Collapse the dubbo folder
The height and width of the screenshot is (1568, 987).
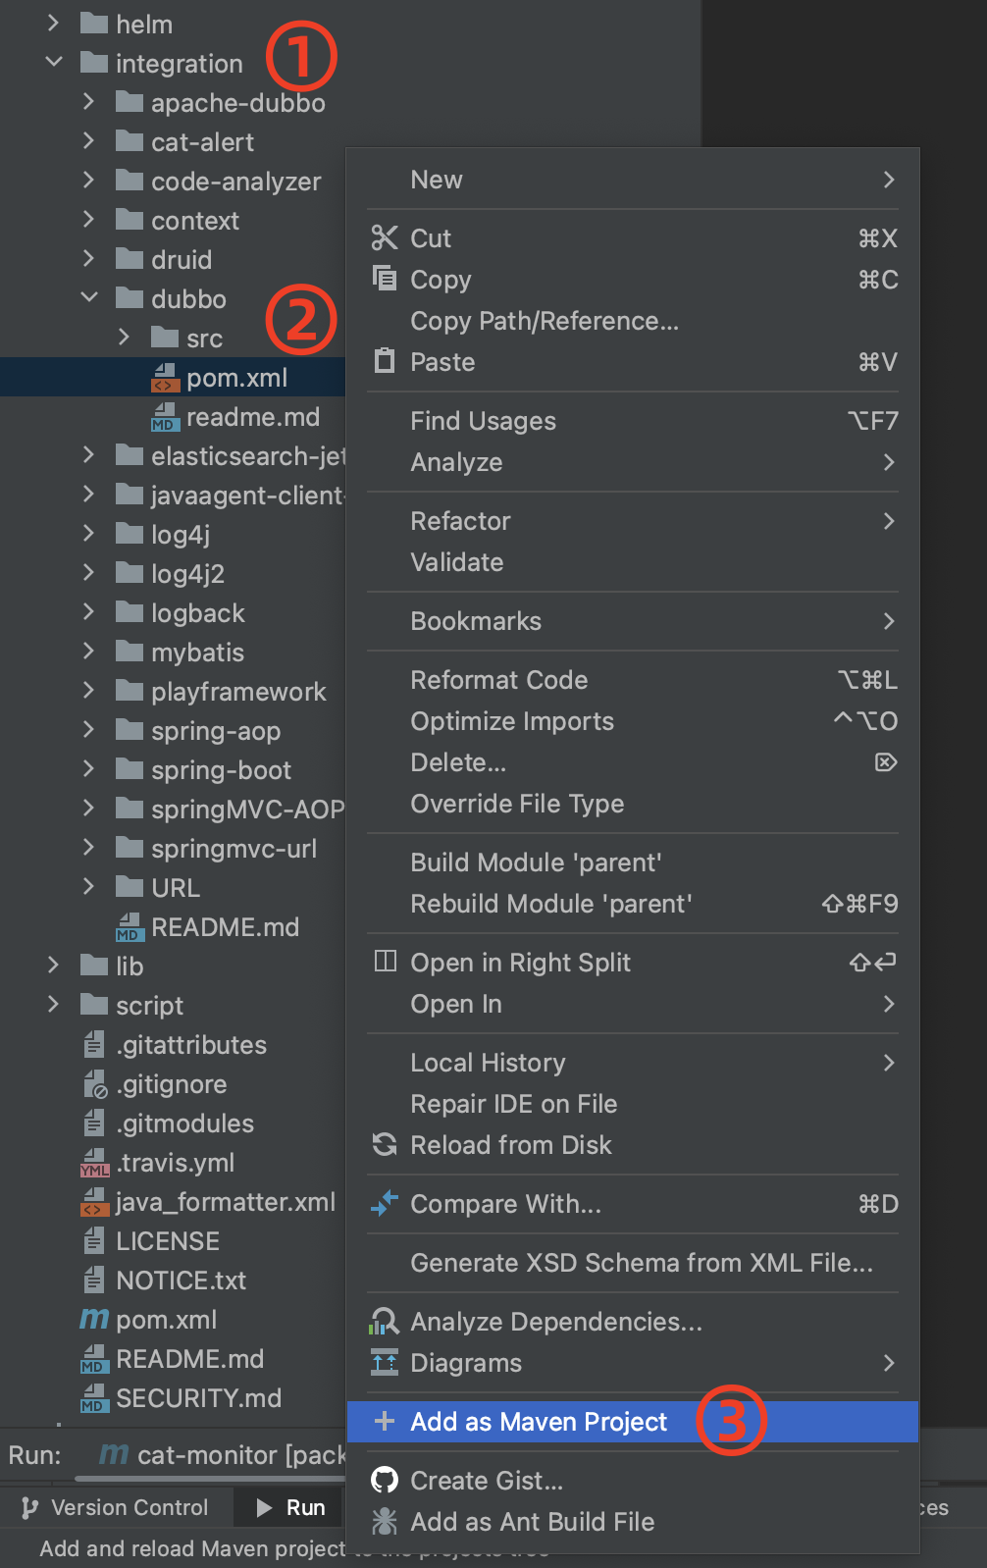click(89, 297)
